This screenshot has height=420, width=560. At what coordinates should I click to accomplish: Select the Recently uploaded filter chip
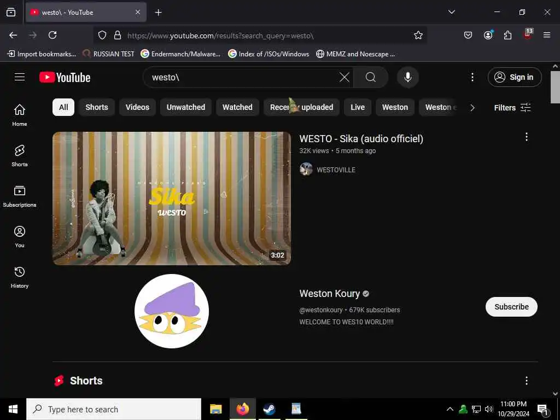click(x=301, y=107)
